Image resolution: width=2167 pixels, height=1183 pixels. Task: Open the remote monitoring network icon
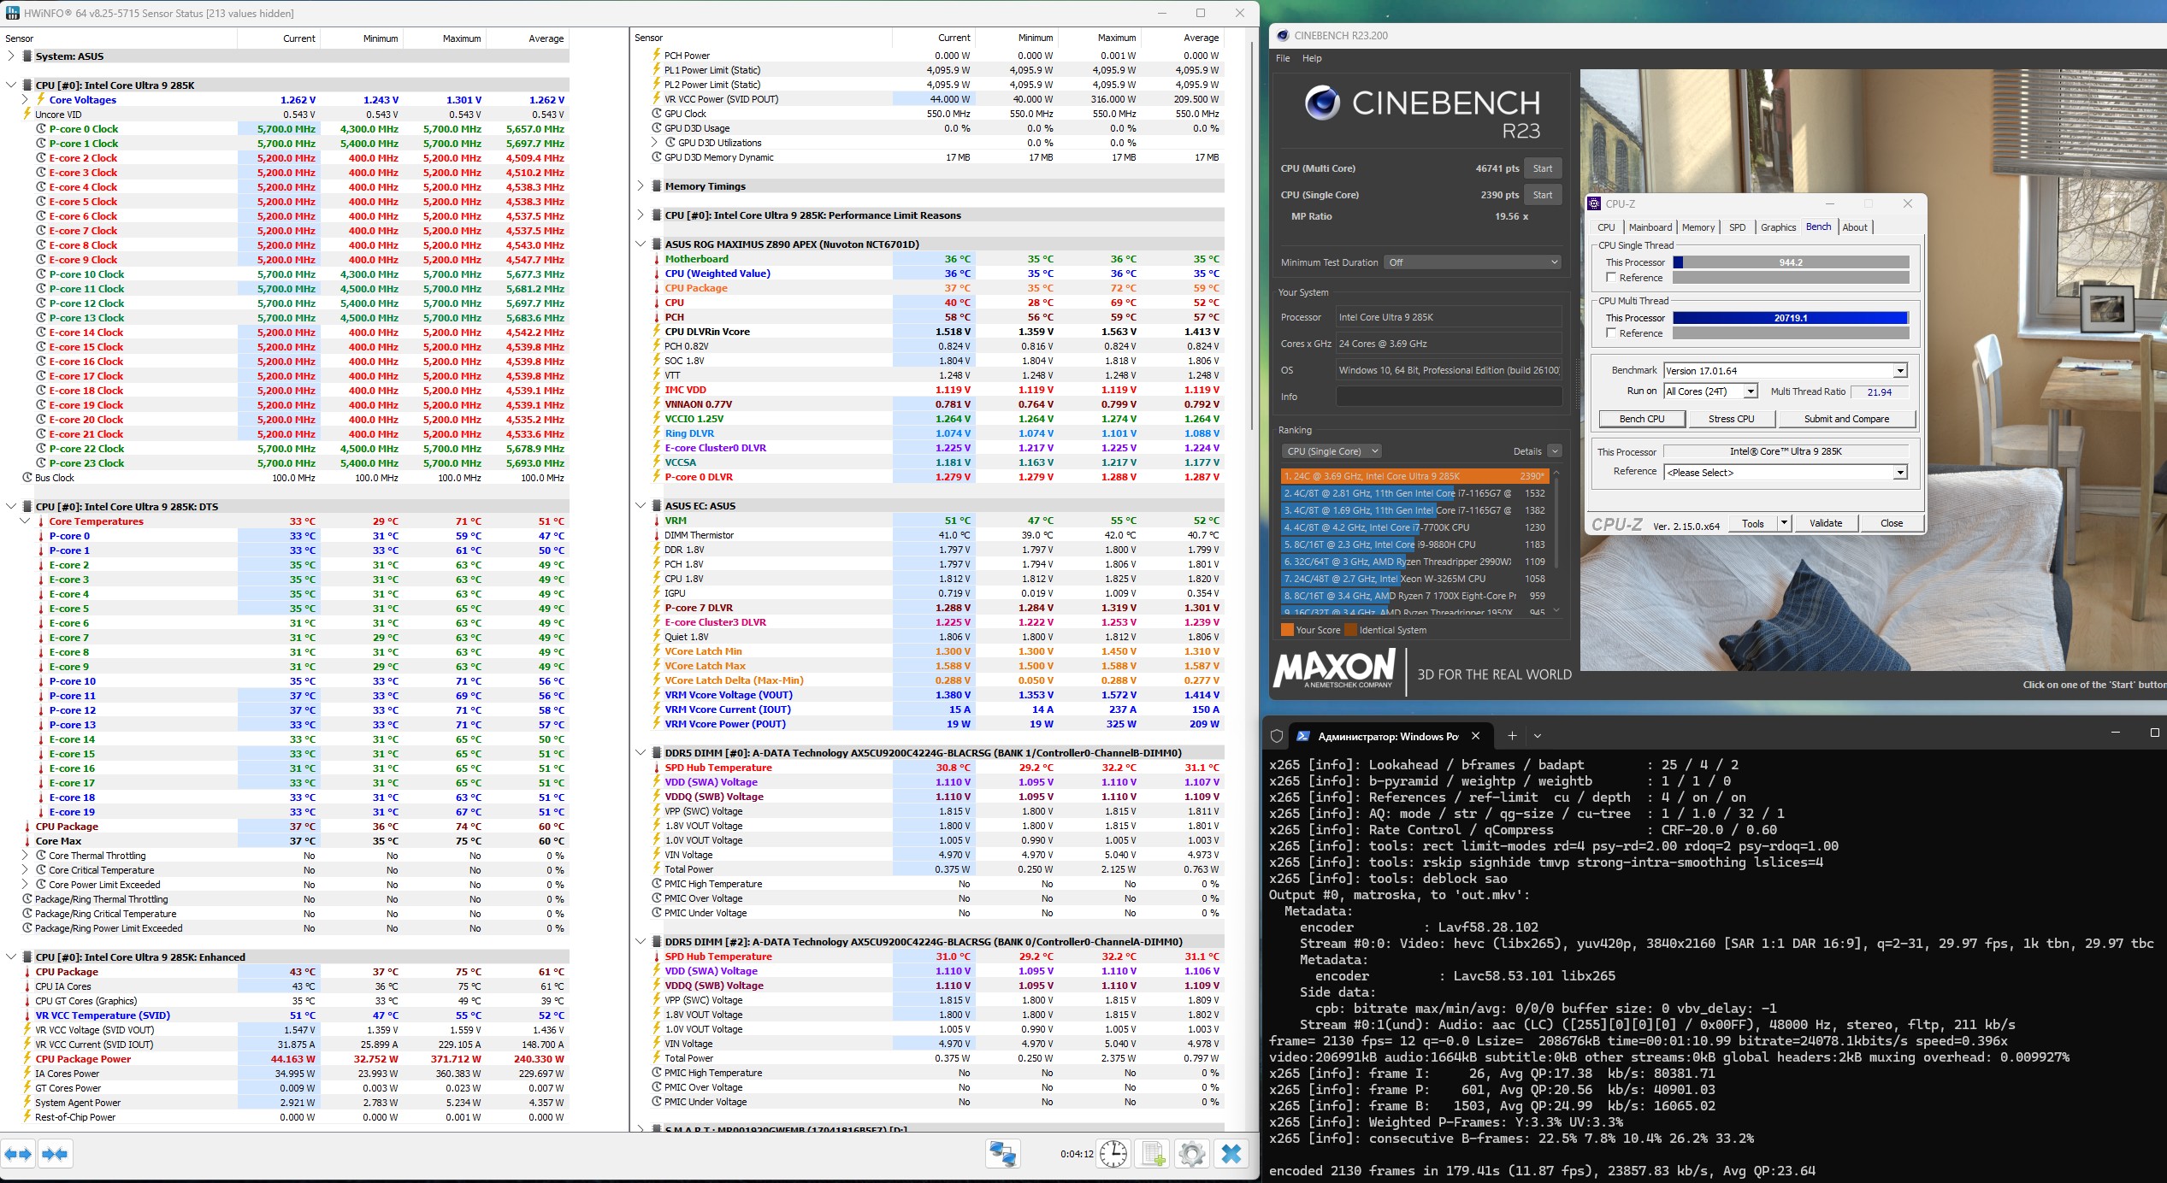point(1002,1154)
